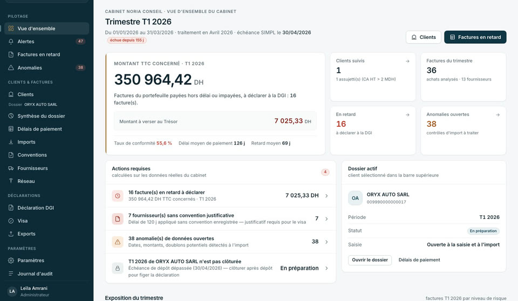Click the Déclaration DGI file icon

pyautogui.click(x=11, y=208)
